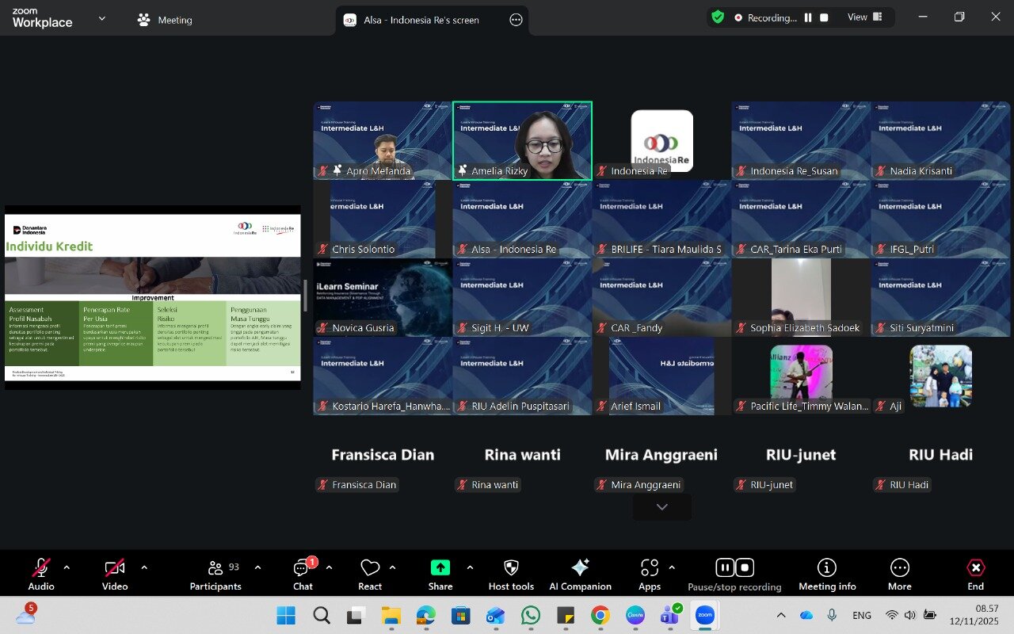Viewport: 1014px width, 634px height.
Task: Unmute microphone with Audio button
Action: (41, 567)
